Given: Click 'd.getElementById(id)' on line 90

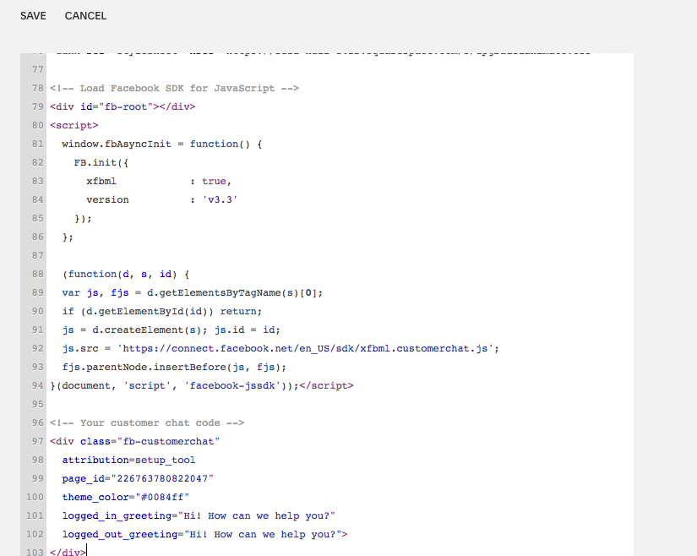Looking at the screenshot, I should pos(147,312).
